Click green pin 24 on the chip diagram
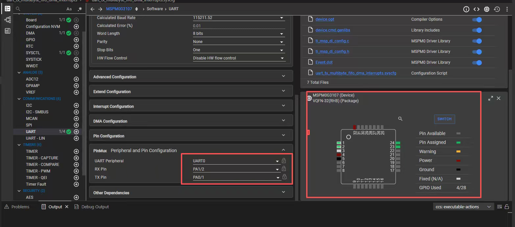515x227 pixels. click(398, 143)
